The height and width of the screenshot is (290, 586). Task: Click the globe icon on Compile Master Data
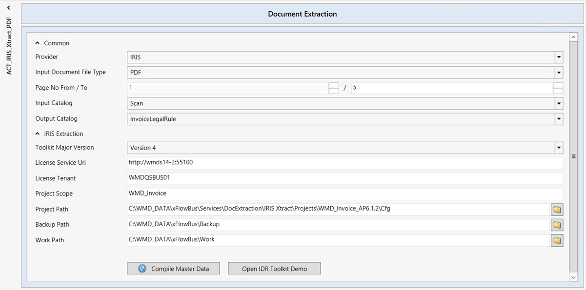(x=141, y=268)
